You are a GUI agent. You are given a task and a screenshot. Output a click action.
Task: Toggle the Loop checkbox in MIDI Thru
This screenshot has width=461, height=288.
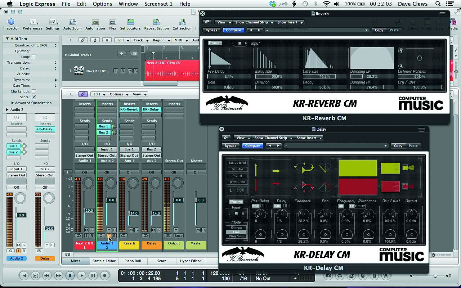pos(34,57)
